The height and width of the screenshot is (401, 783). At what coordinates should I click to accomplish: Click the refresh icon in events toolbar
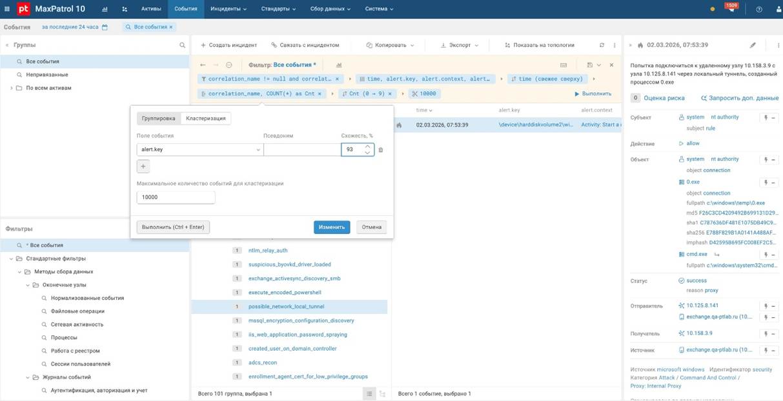point(602,45)
